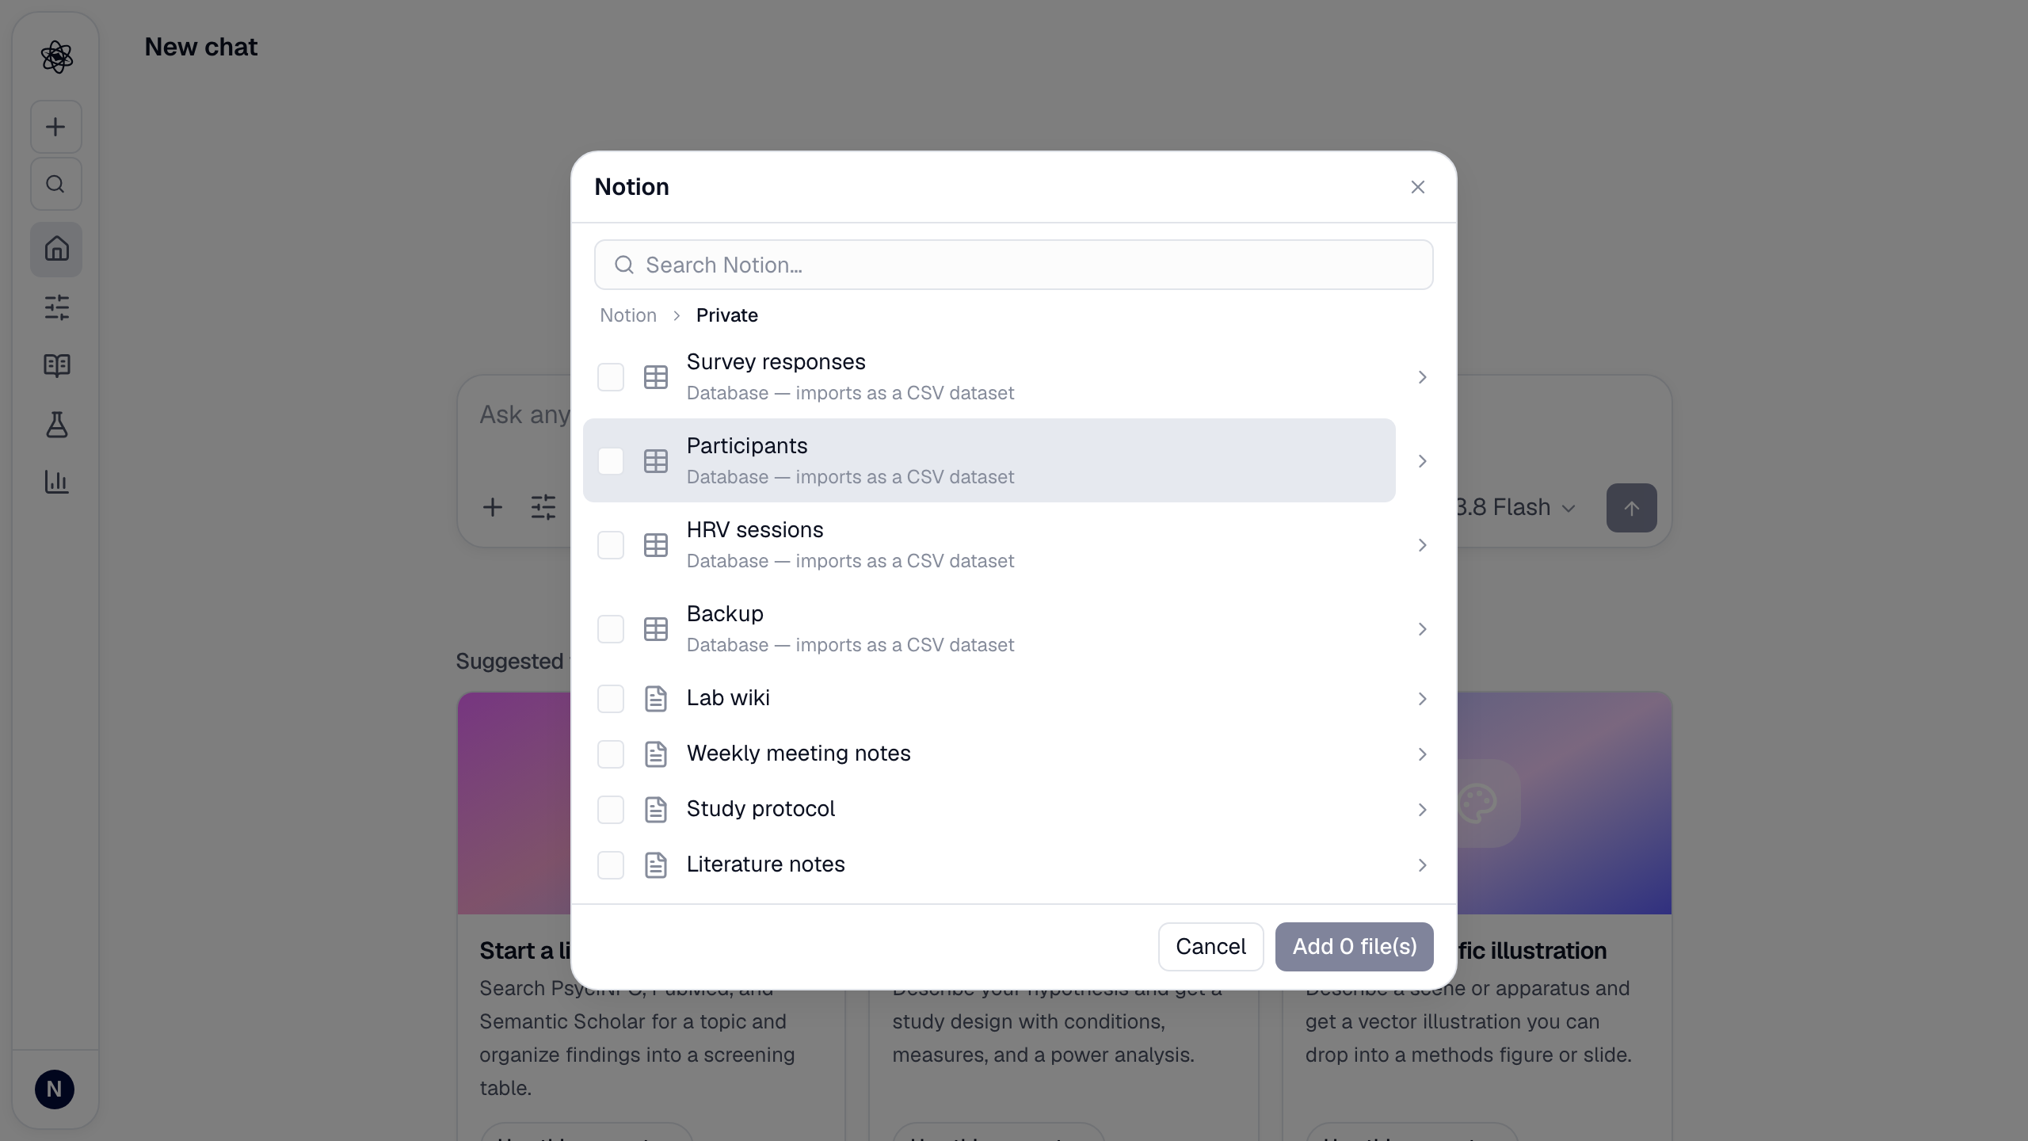Close the Notion dialog

pos(1417,187)
